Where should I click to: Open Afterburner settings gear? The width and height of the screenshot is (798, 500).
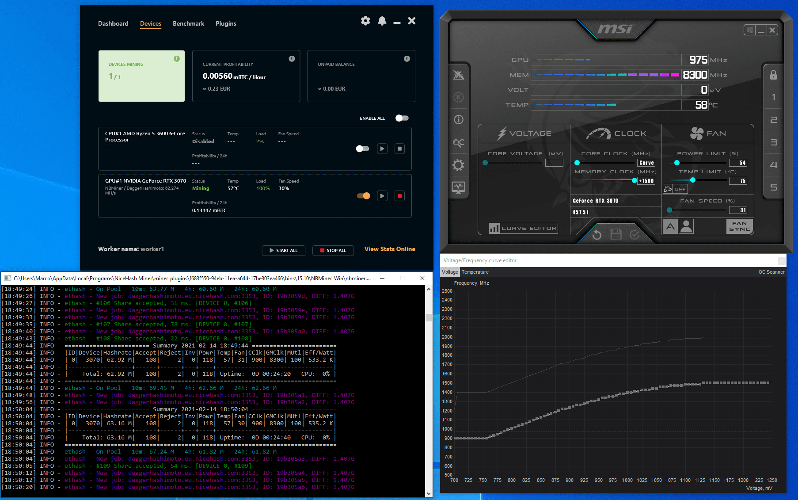pyautogui.click(x=459, y=165)
